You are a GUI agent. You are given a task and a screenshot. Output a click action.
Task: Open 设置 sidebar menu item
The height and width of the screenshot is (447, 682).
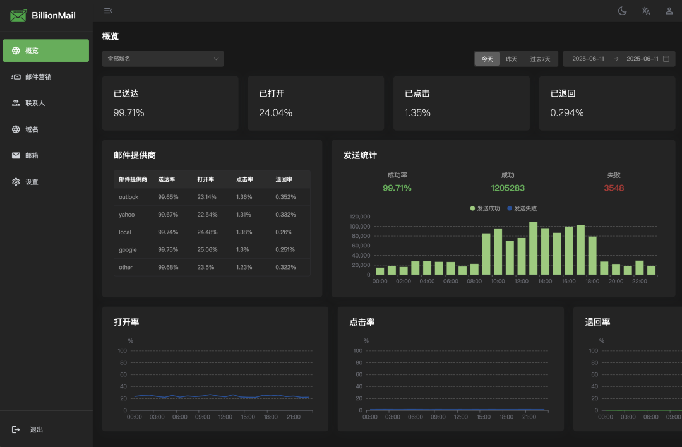pyautogui.click(x=45, y=182)
